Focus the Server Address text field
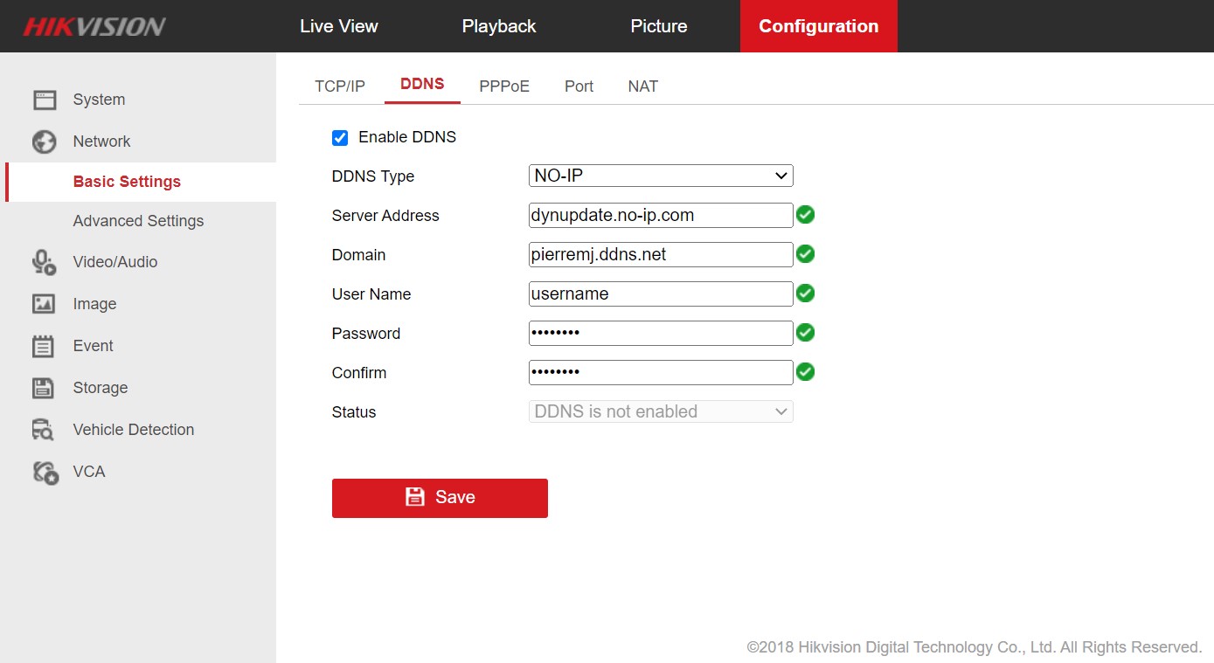This screenshot has height=663, width=1214. [660, 215]
